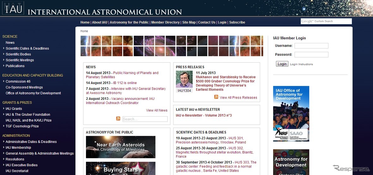
Task: Expand the Scientific Dates & Deadlines arrow
Action: click(x=4, y=48)
